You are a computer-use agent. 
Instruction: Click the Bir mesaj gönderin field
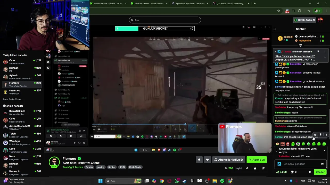point(301,164)
